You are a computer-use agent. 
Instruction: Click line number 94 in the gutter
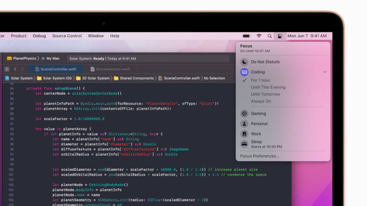pyautogui.click(x=12, y=139)
